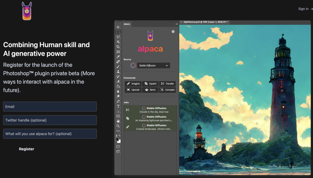Focus the 'What will you use alpaca for?' field
This screenshot has height=178, width=313.
[50, 134]
